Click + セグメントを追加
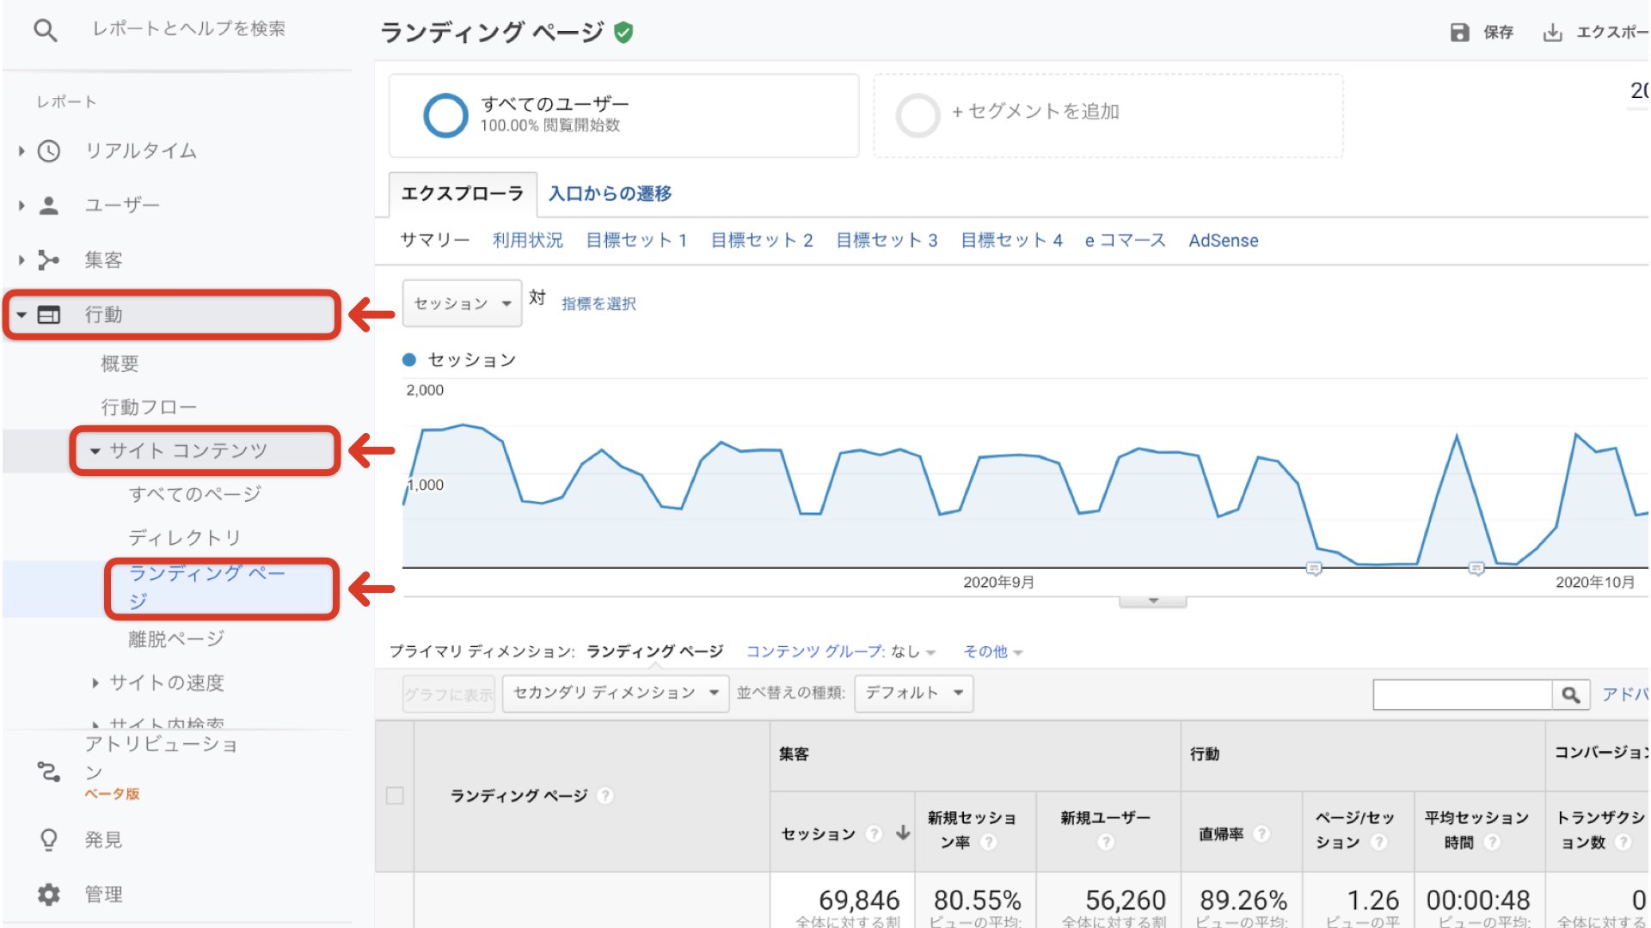The width and height of the screenshot is (1651, 928). point(1035,112)
